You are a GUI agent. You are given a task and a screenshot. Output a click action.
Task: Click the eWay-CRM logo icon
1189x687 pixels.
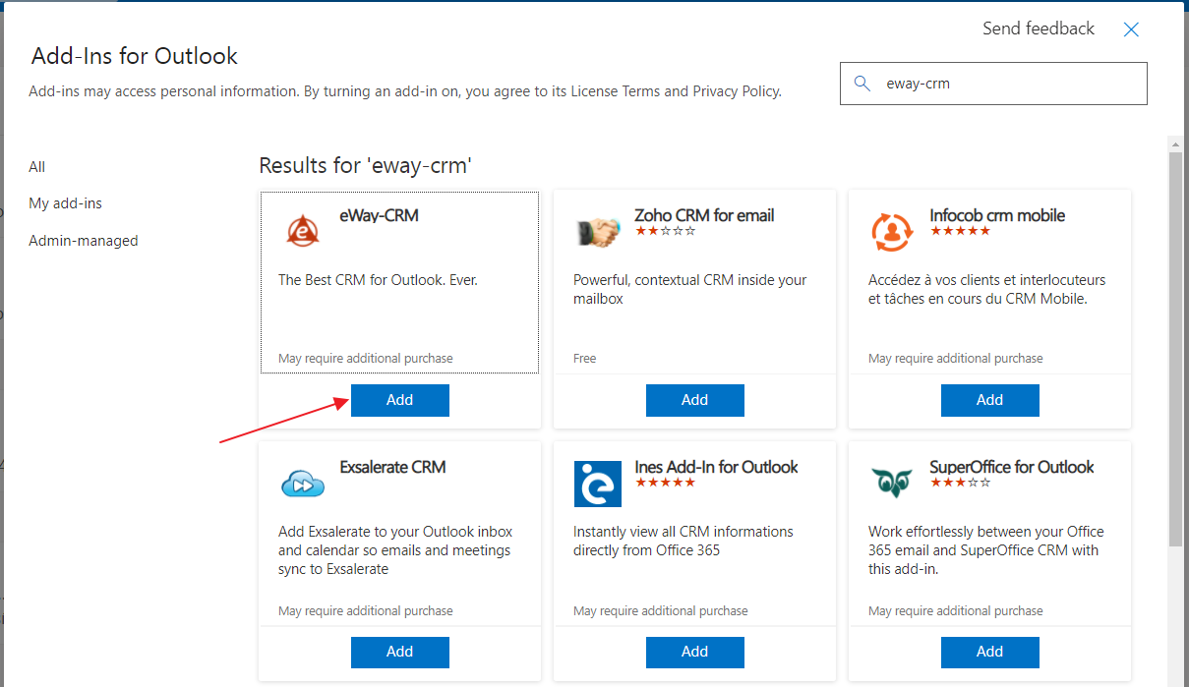[x=303, y=231]
